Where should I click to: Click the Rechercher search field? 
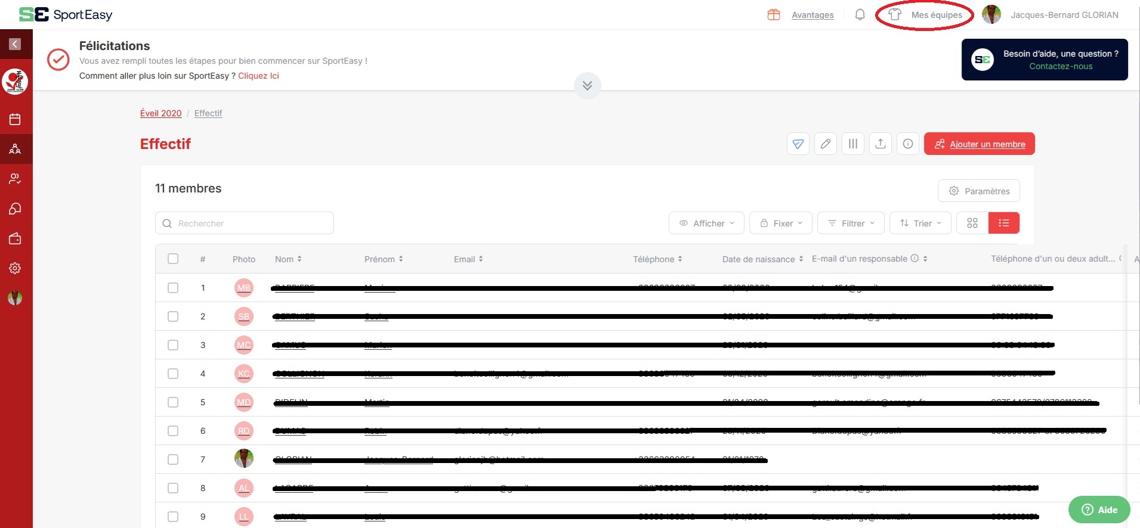(245, 223)
